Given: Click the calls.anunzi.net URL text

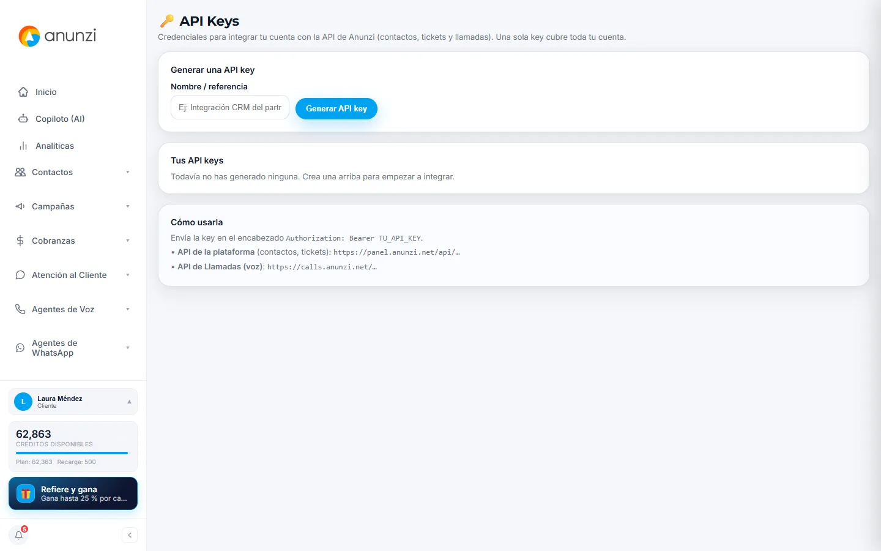Looking at the screenshot, I should [322, 267].
